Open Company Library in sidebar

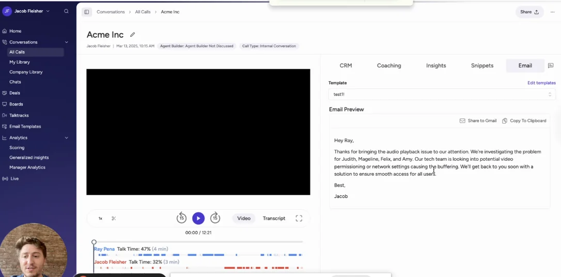[26, 72]
